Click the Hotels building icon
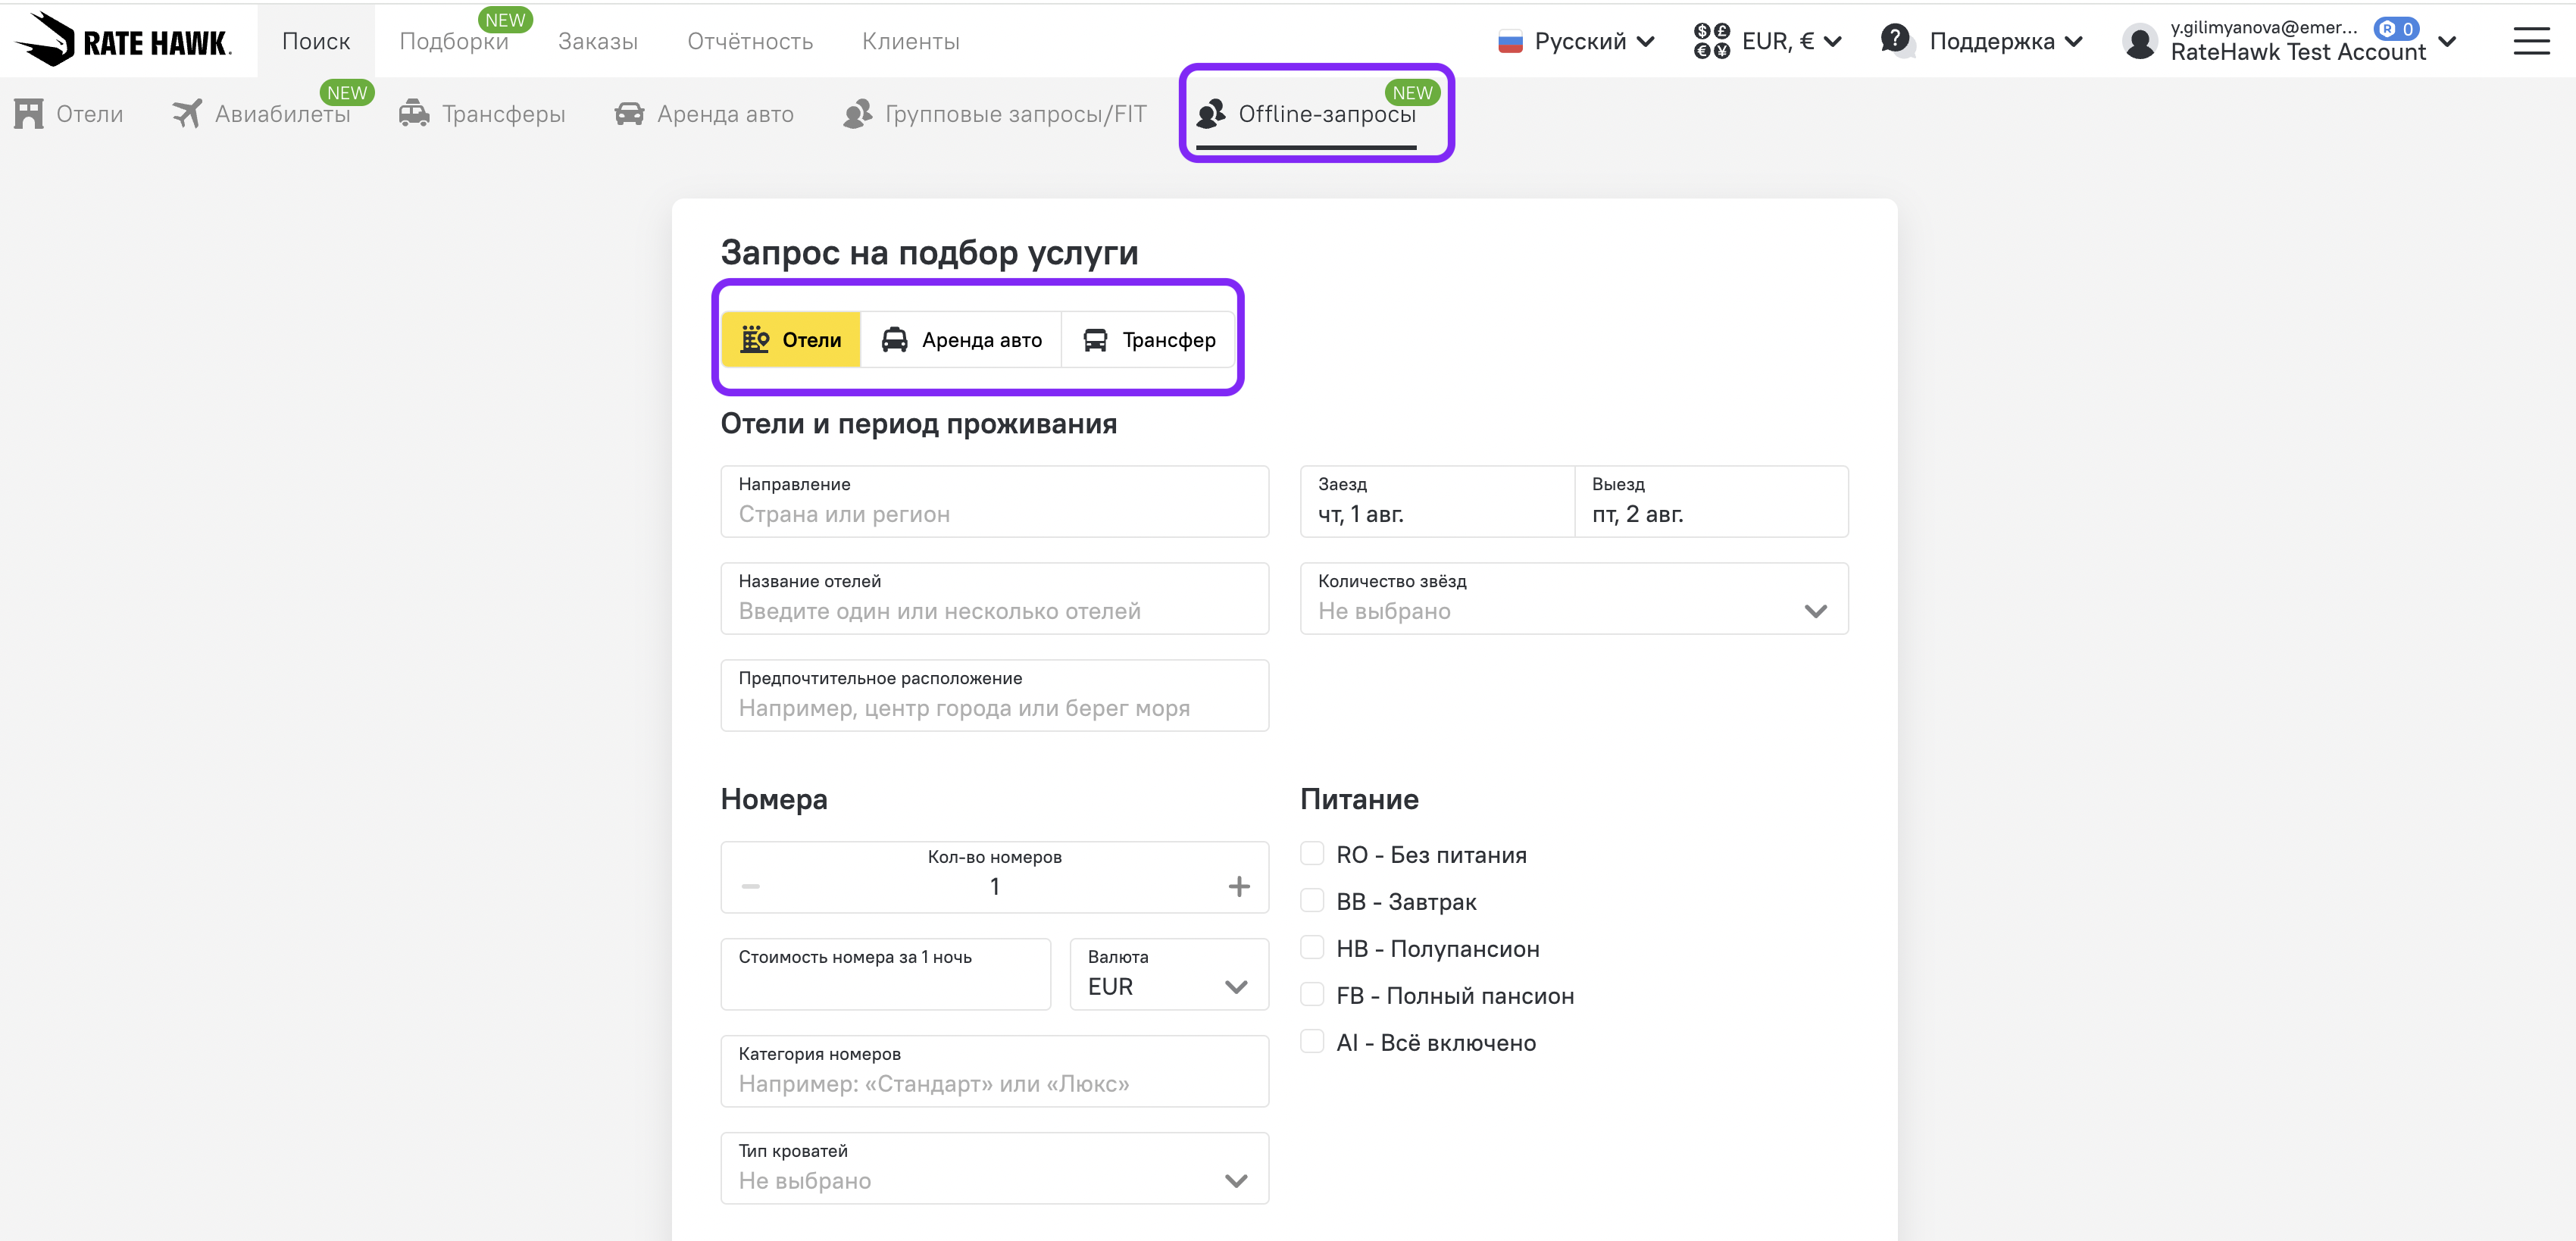 tap(29, 114)
